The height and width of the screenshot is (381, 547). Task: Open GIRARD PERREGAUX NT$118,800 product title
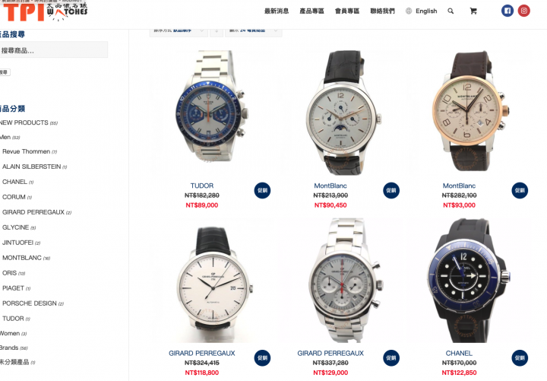(201, 353)
